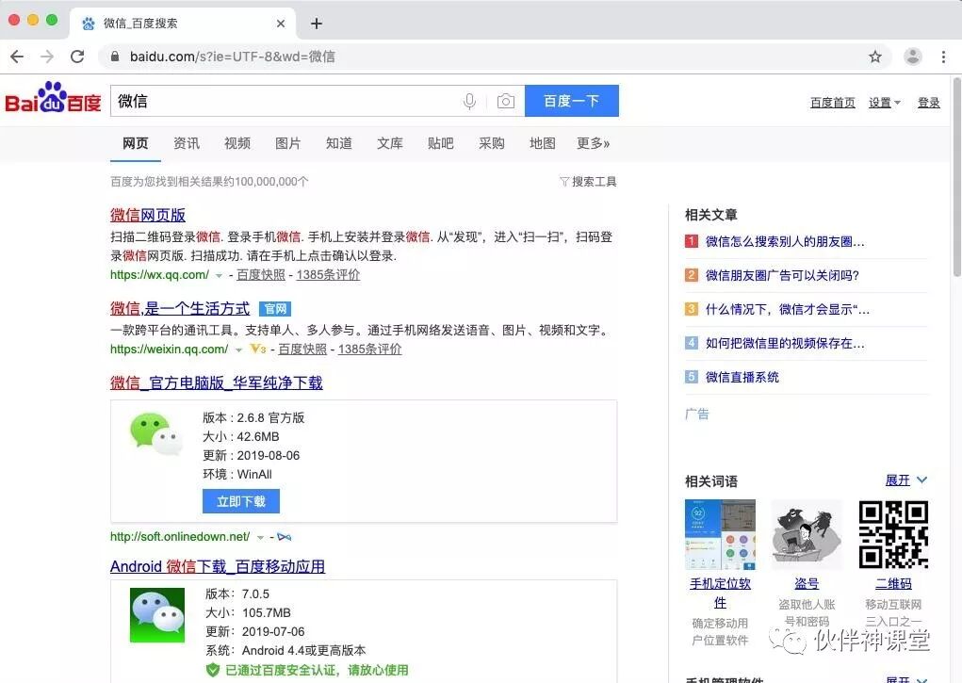View site info via the padlock icon
Image resolution: width=962 pixels, height=683 pixels.
click(115, 57)
